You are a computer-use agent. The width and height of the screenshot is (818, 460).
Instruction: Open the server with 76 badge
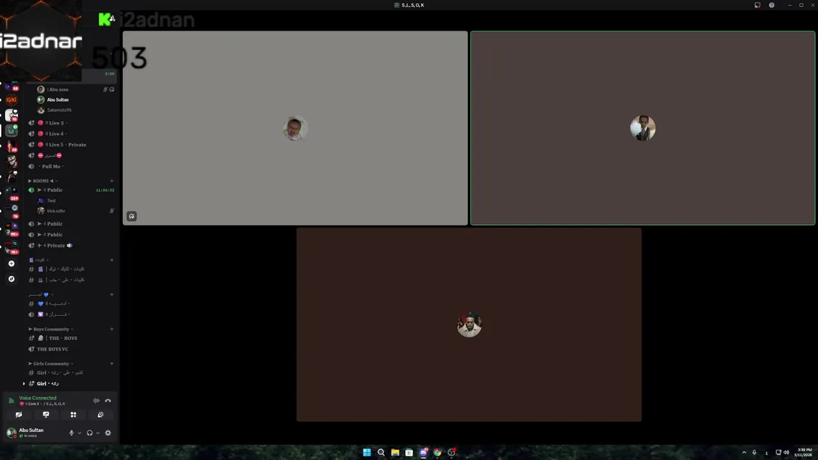click(12, 211)
